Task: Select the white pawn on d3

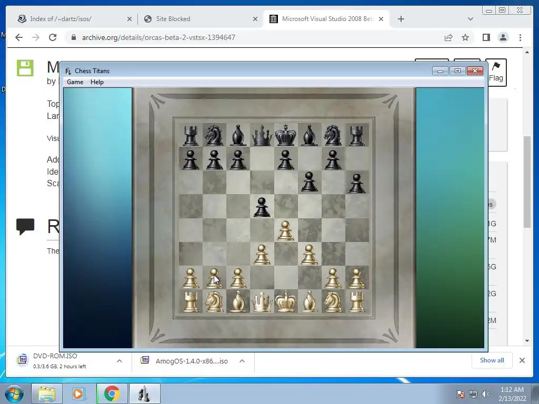Action: [x=262, y=255]
